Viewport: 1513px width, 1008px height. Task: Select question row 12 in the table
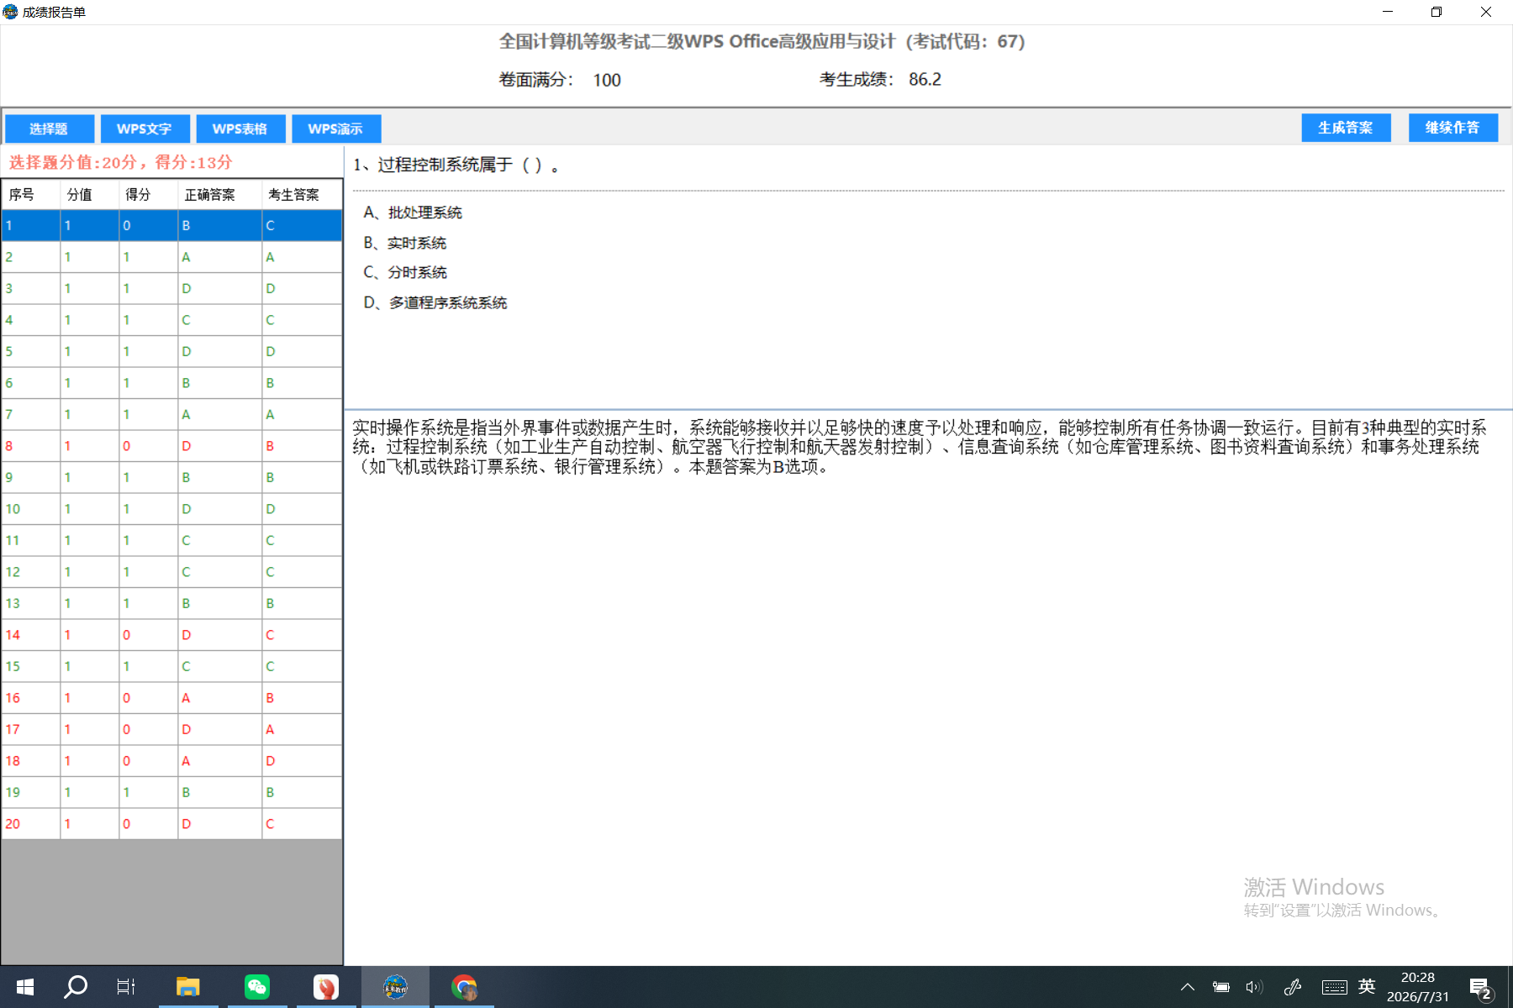[x=171, y=572]
